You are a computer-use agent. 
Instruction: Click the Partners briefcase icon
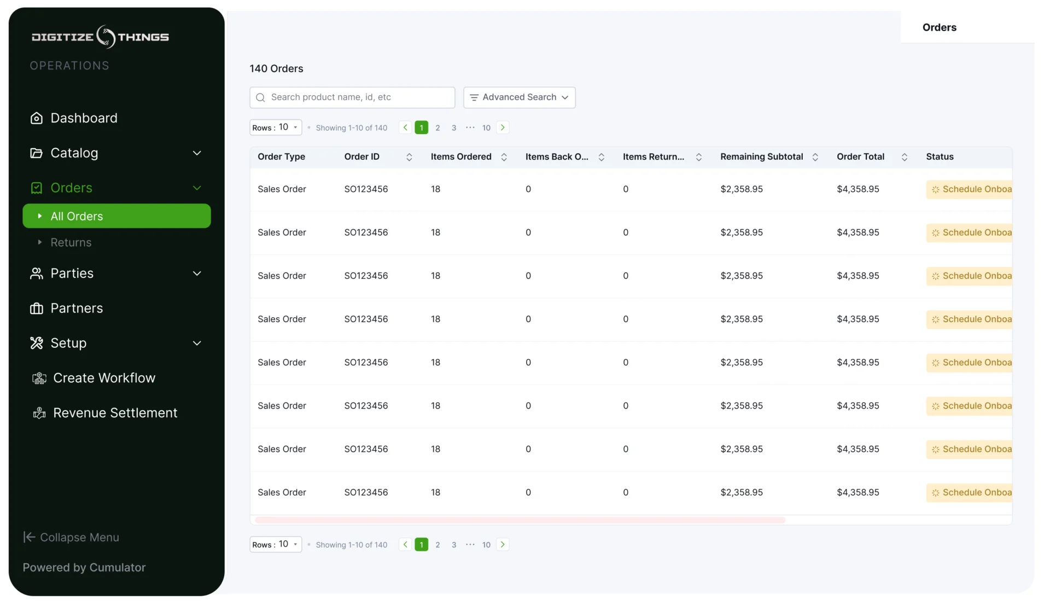point(36,308)
